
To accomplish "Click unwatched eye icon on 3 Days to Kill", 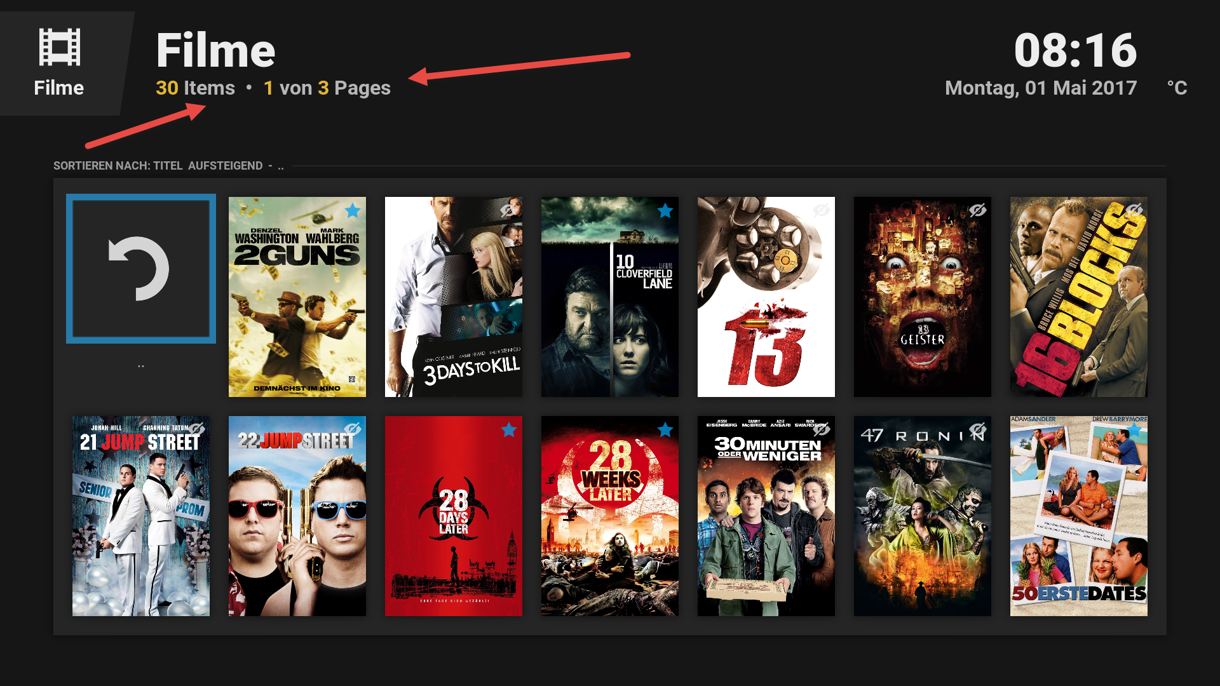I will click(x=508, y=210).
